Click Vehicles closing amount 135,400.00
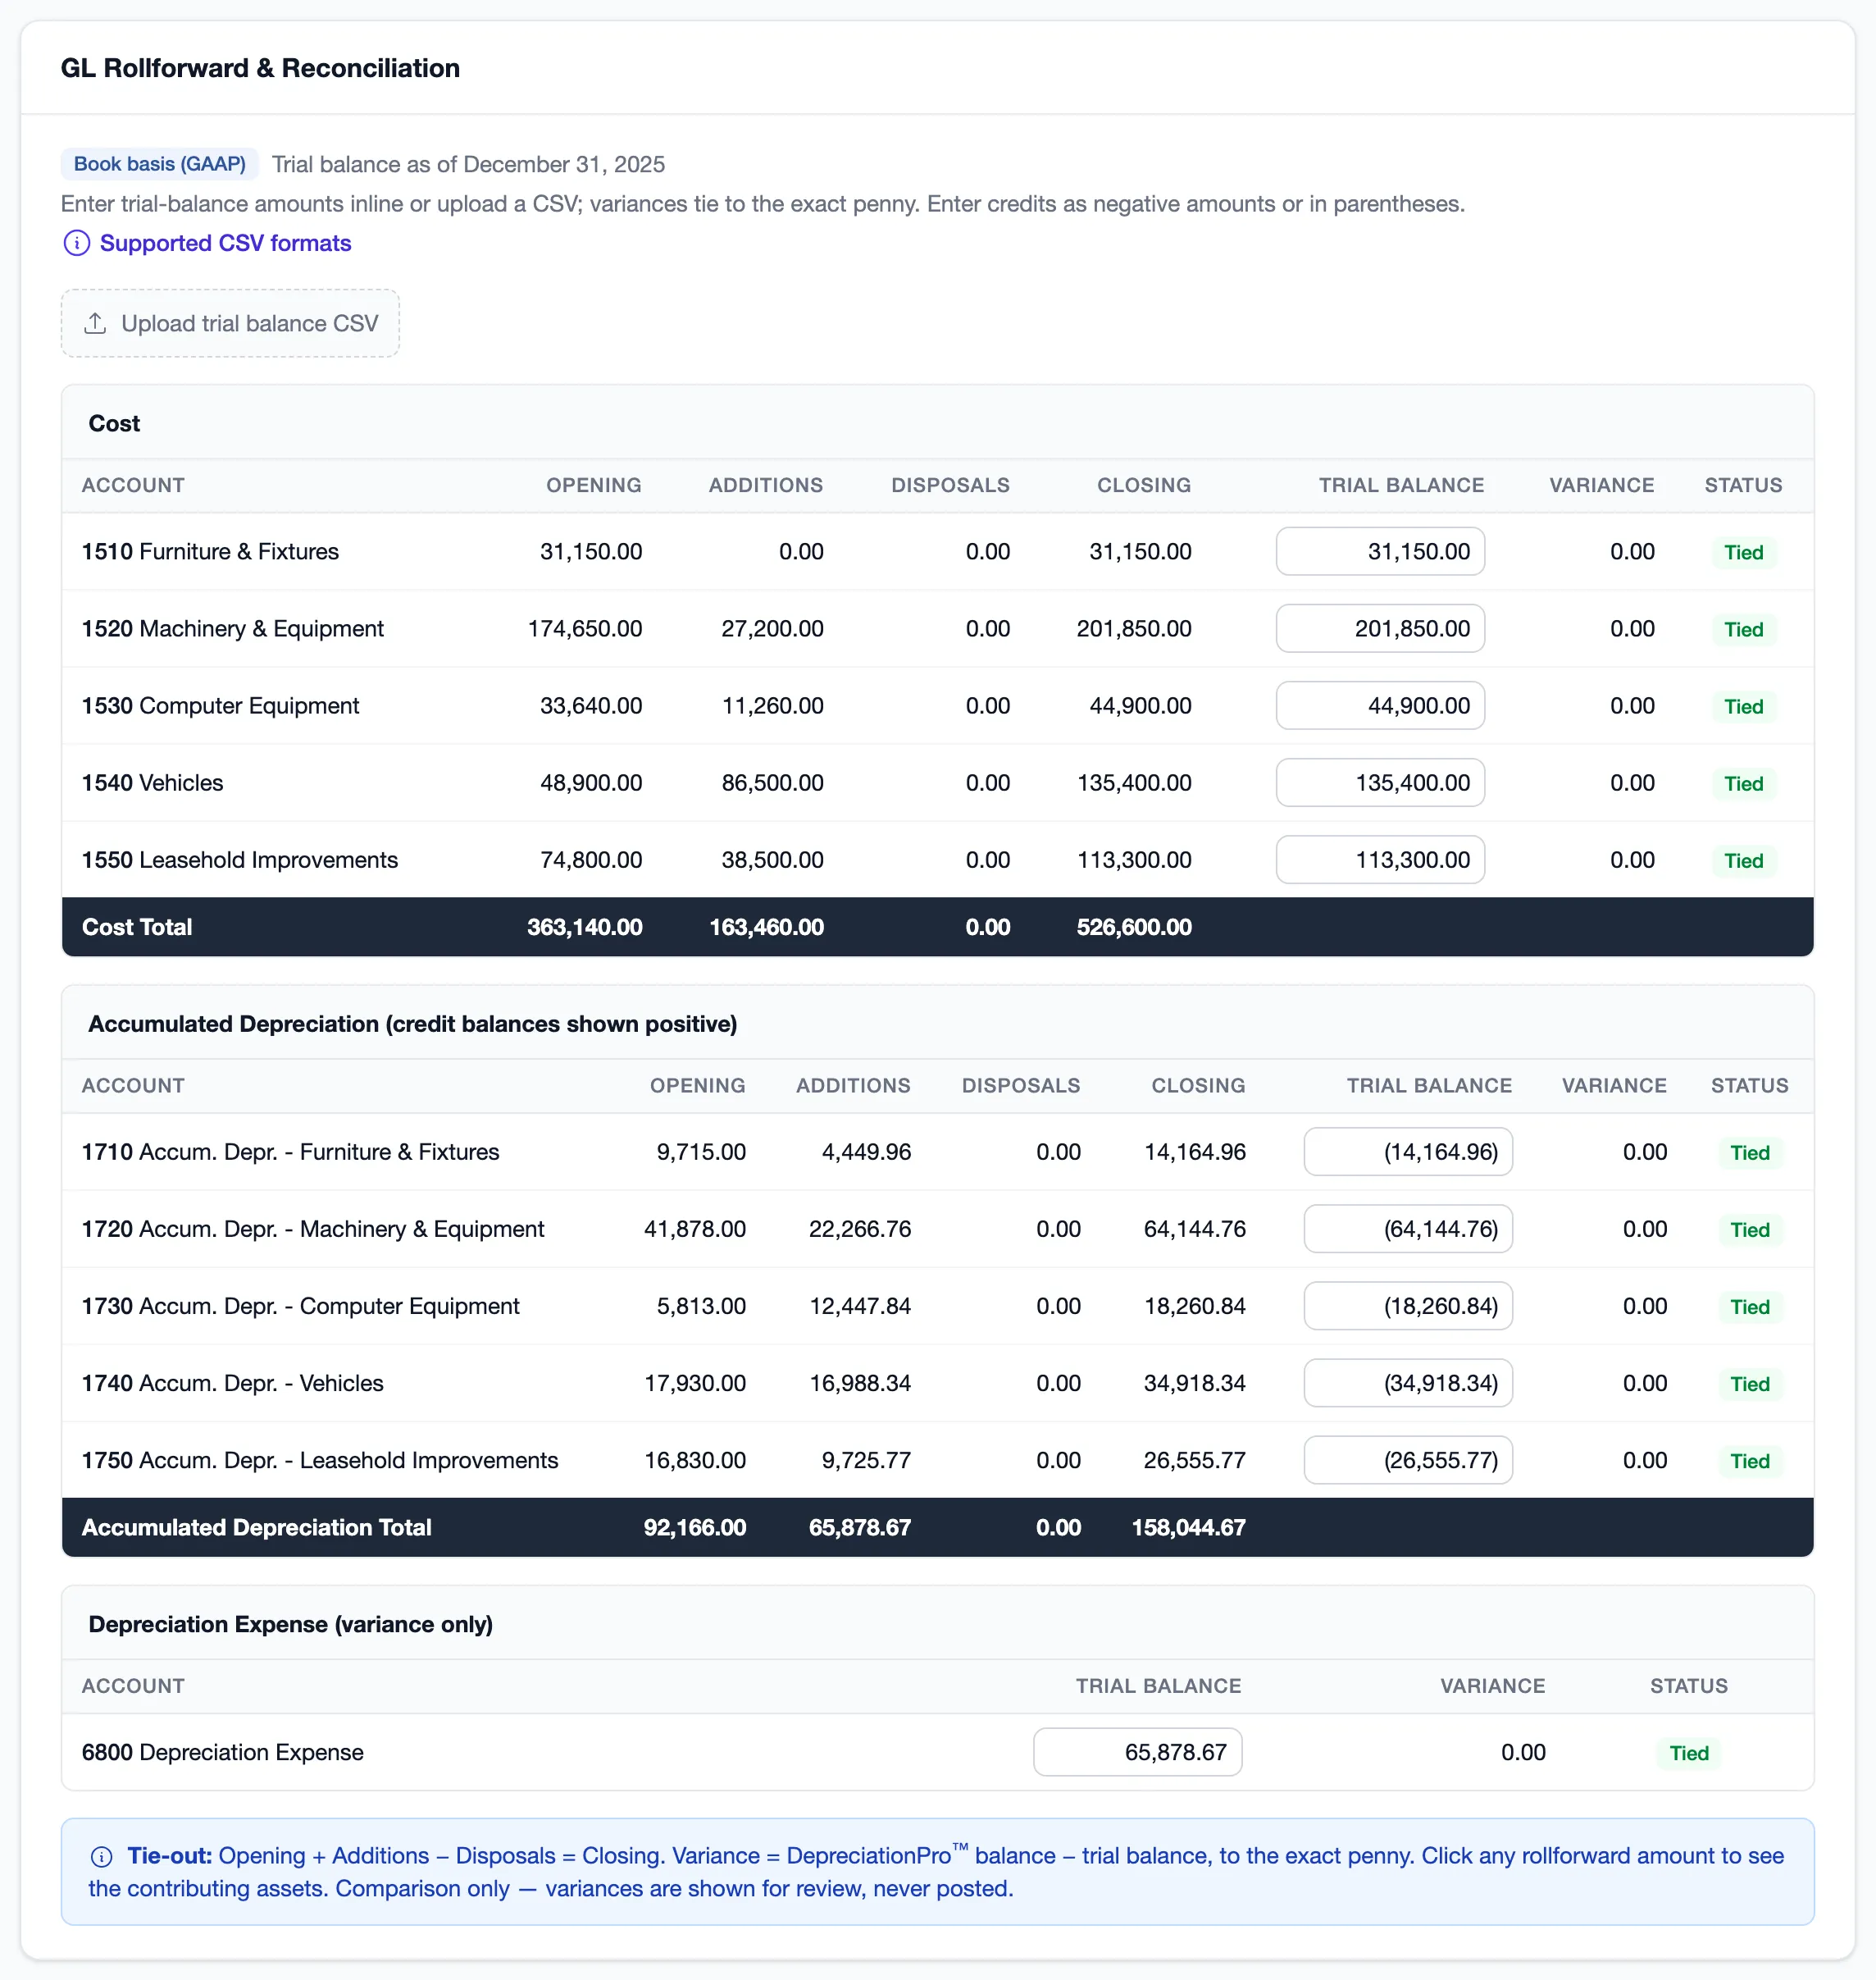The image size is (1876, 1980). coord(1134,782)
